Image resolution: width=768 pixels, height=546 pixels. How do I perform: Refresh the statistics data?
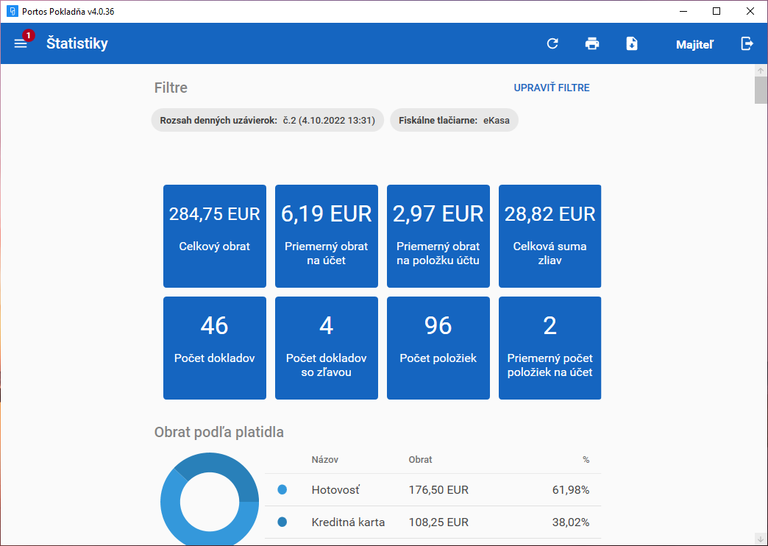coord(552,43)
